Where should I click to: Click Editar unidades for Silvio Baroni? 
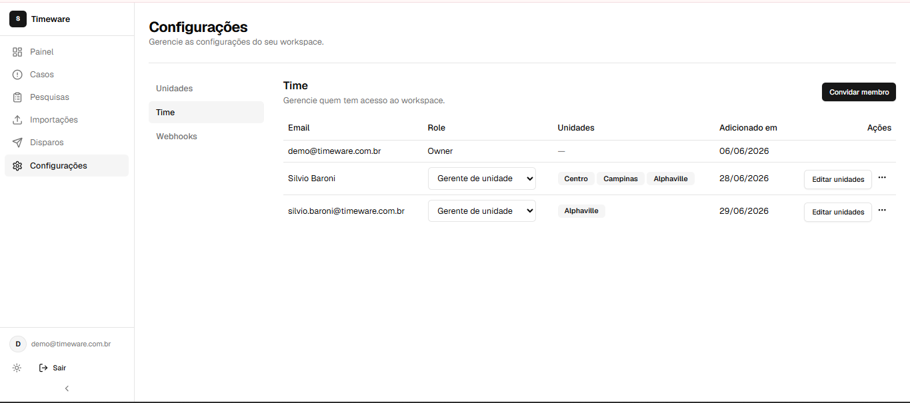pyautogui.click(x=838, y=179)
